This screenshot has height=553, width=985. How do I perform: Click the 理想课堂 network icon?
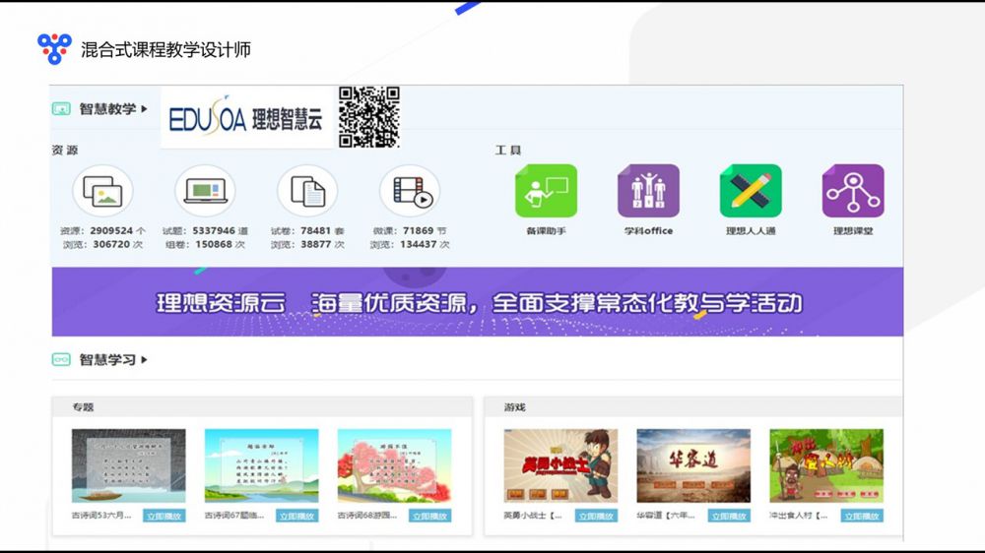pyautogui.click(x=853, y=191)
